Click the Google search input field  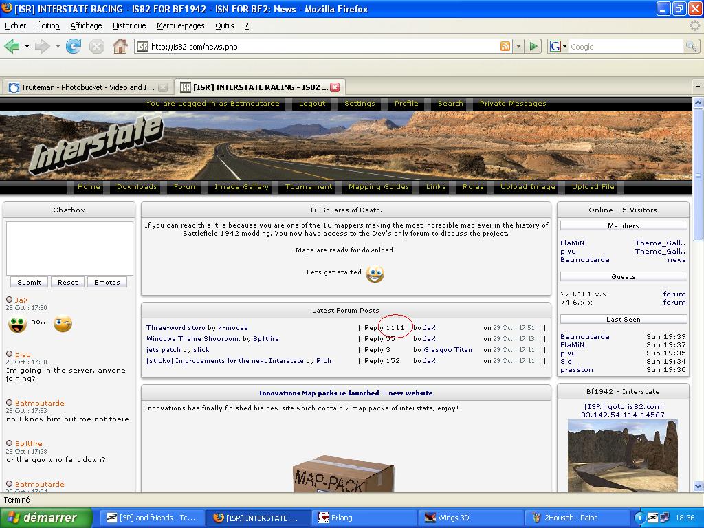tap(626, 46)
